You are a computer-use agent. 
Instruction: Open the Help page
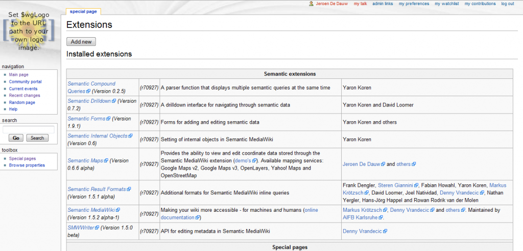13,109
